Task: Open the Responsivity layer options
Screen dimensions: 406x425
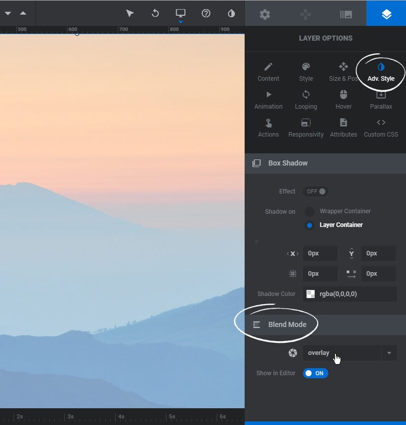Action: (x=306, y=128)
